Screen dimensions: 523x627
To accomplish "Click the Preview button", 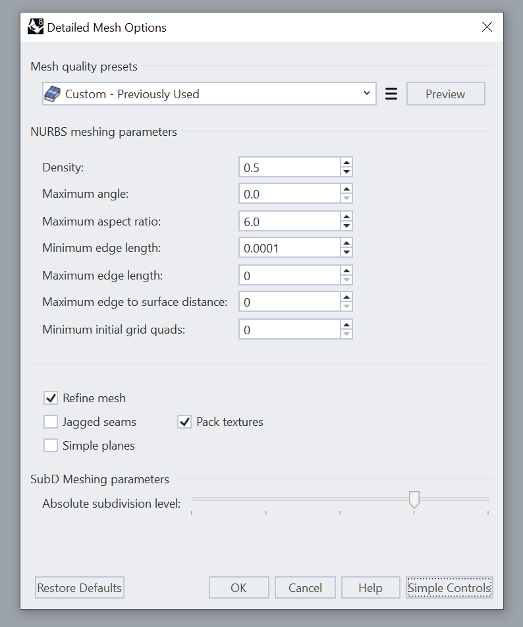I will [x=445, y=94].
